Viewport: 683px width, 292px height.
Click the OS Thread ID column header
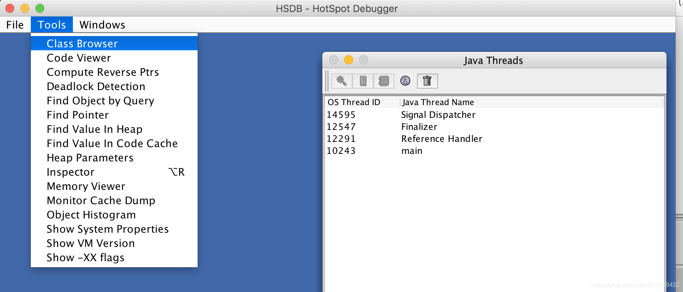click(x=363, y=102)
